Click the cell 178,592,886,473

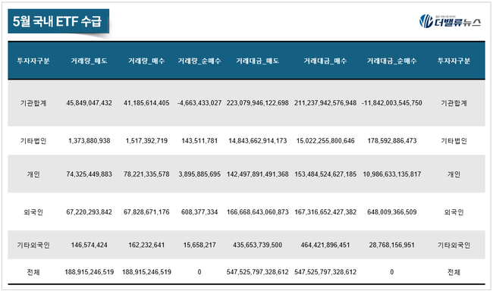[x=392, y=141]
